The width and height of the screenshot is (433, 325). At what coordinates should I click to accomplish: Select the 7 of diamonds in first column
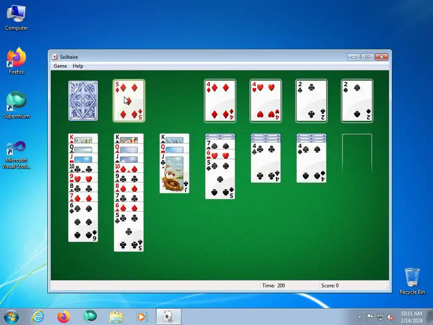point(83,197)
